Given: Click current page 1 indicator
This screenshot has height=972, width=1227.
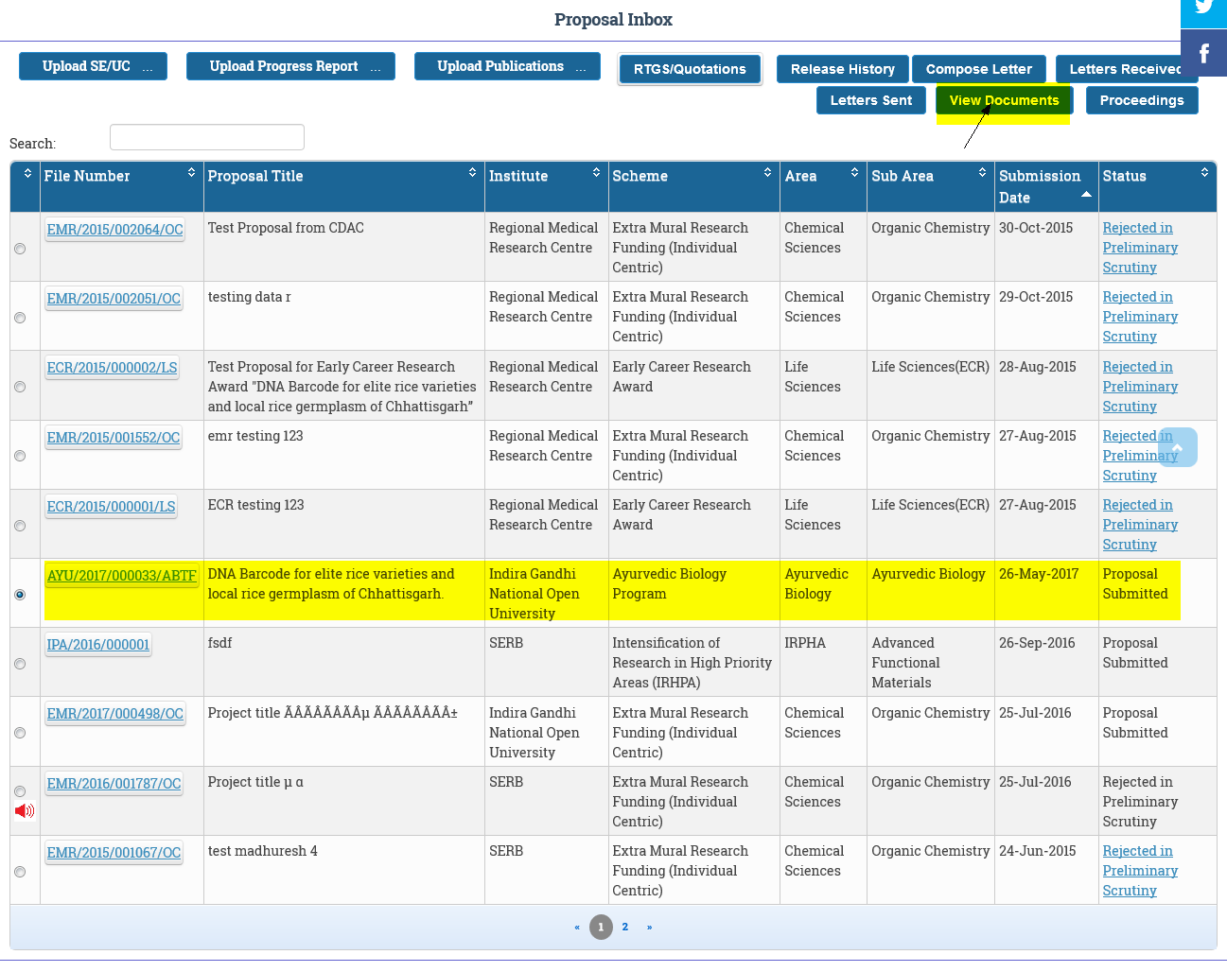Looking at the screenshot, I should pos(601,928).
